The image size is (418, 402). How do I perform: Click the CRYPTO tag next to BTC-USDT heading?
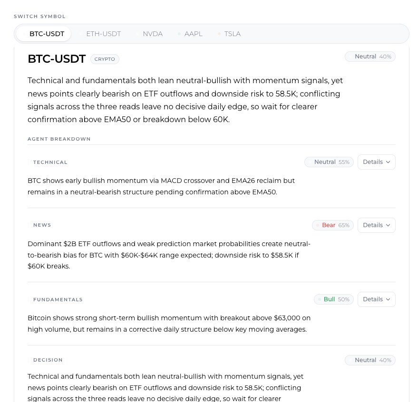tap(105, 59)
